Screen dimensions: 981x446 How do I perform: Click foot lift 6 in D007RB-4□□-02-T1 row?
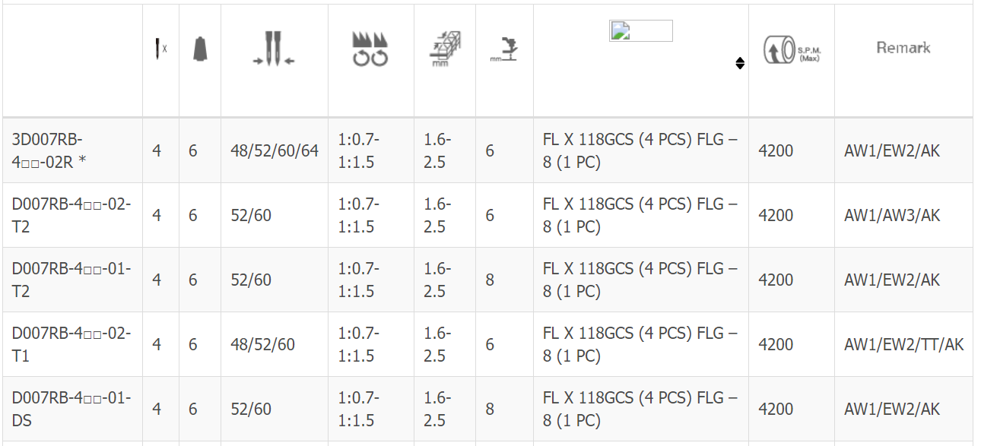(490, 344)
